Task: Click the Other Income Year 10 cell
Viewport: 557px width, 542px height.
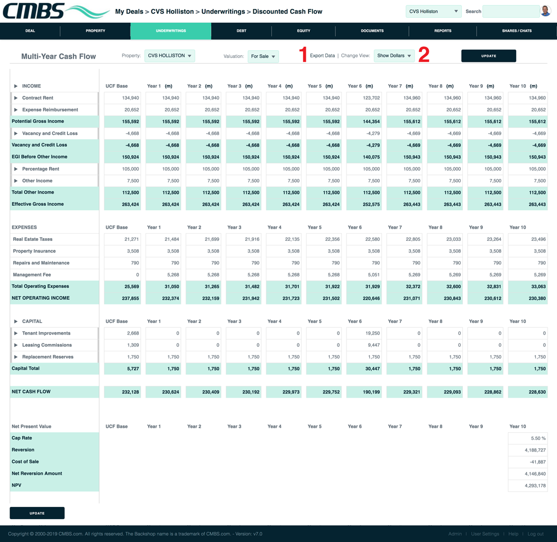Action: [527, 181]
